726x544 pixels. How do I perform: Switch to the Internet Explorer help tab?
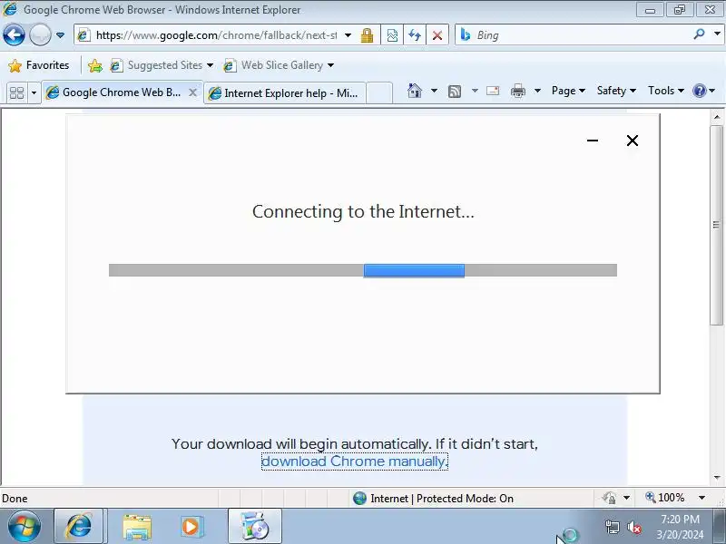point(284,93)
